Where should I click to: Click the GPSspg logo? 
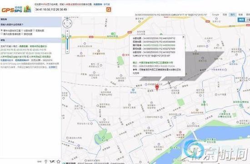[16, 9]
